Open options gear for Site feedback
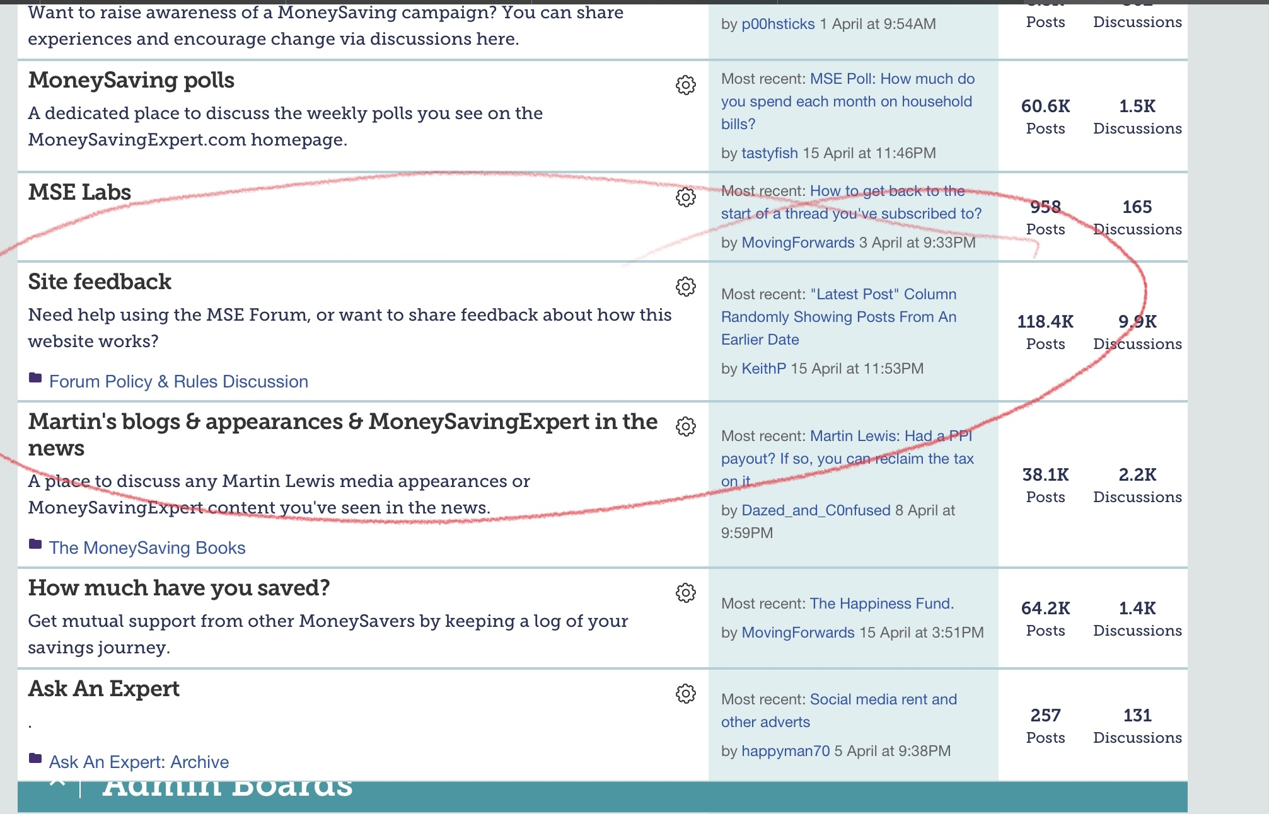The width and height of the screenshot is (1269, 814). click(x=686, y=287)
